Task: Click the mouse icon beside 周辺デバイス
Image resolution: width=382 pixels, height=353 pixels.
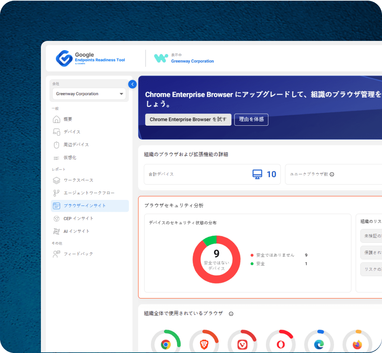Action: tap(56, 145)
